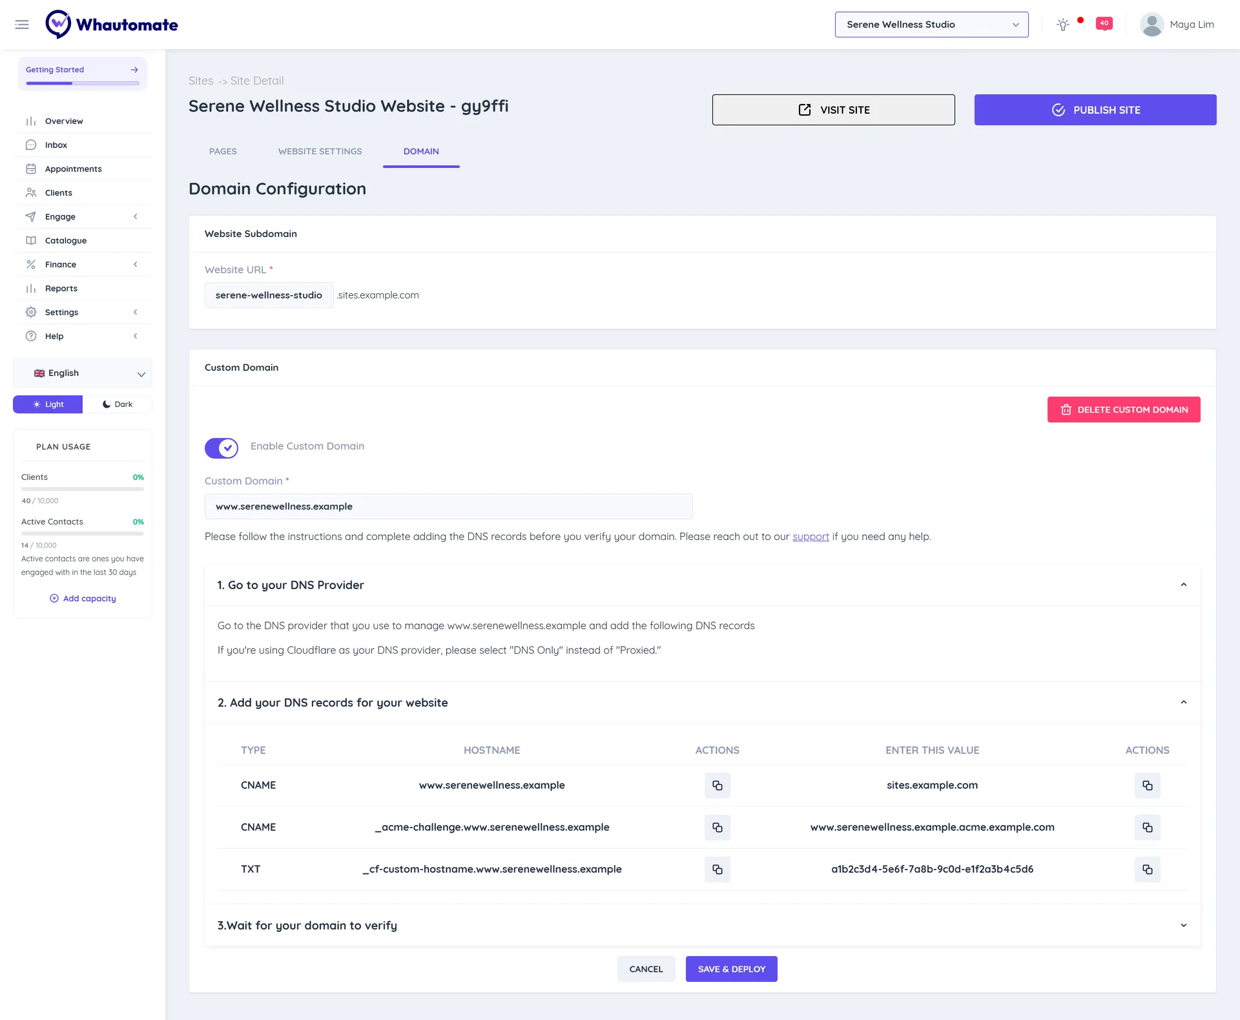Click the Custom Domain input field

pyautogui.click(x=448, y=506)
